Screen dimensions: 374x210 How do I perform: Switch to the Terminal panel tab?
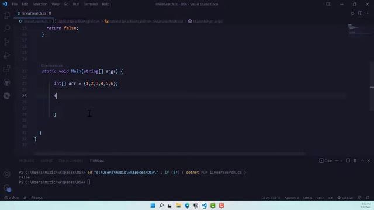pyautogui.click(x=97, y=161)
